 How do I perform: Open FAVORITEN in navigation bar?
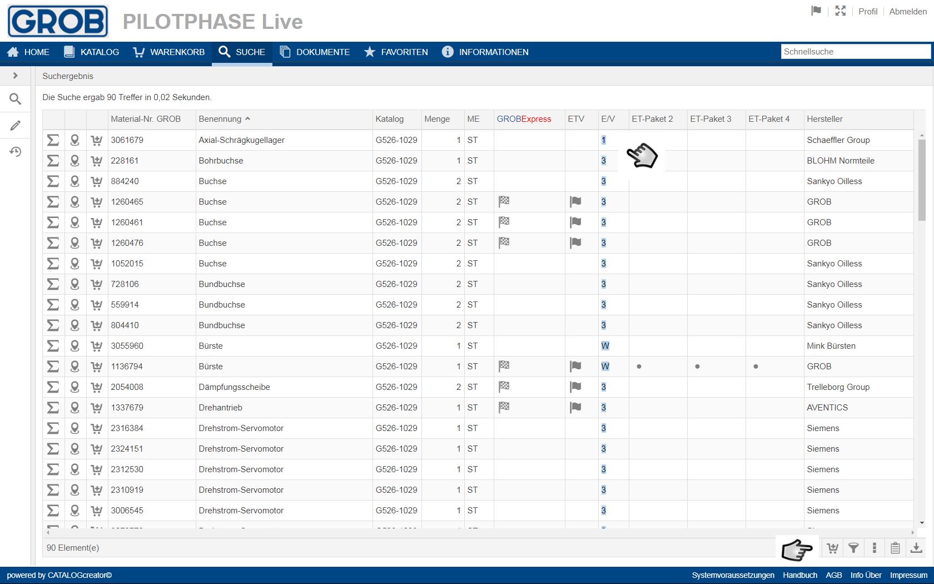click(x=396, y=52)
